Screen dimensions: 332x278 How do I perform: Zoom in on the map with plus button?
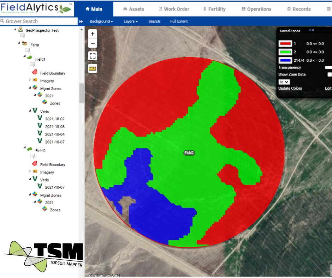click(93, 34)
